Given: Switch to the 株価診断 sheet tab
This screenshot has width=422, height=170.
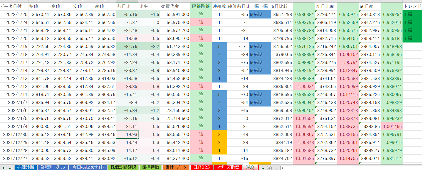Looking at the screenshot, I should coord(26,167).
